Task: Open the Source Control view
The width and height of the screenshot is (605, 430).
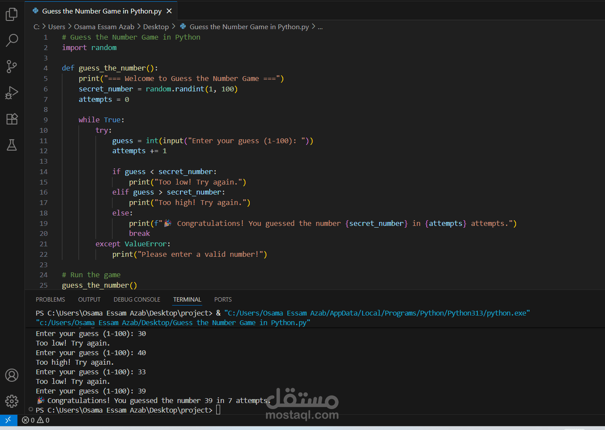Action: (12, 67)
